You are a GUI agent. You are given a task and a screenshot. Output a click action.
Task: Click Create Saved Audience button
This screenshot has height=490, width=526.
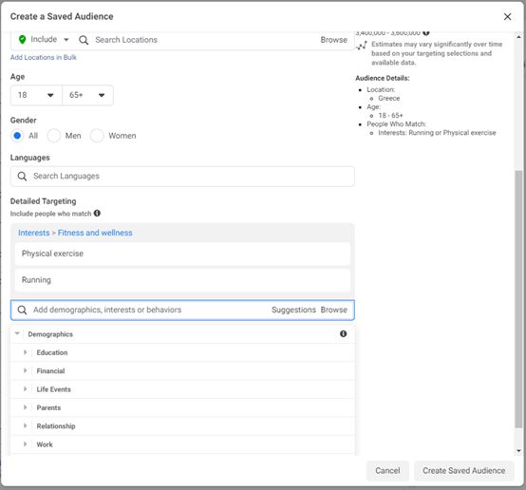coord(464,471)
